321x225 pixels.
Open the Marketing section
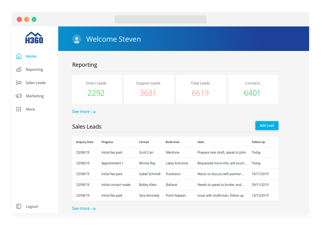35,96
